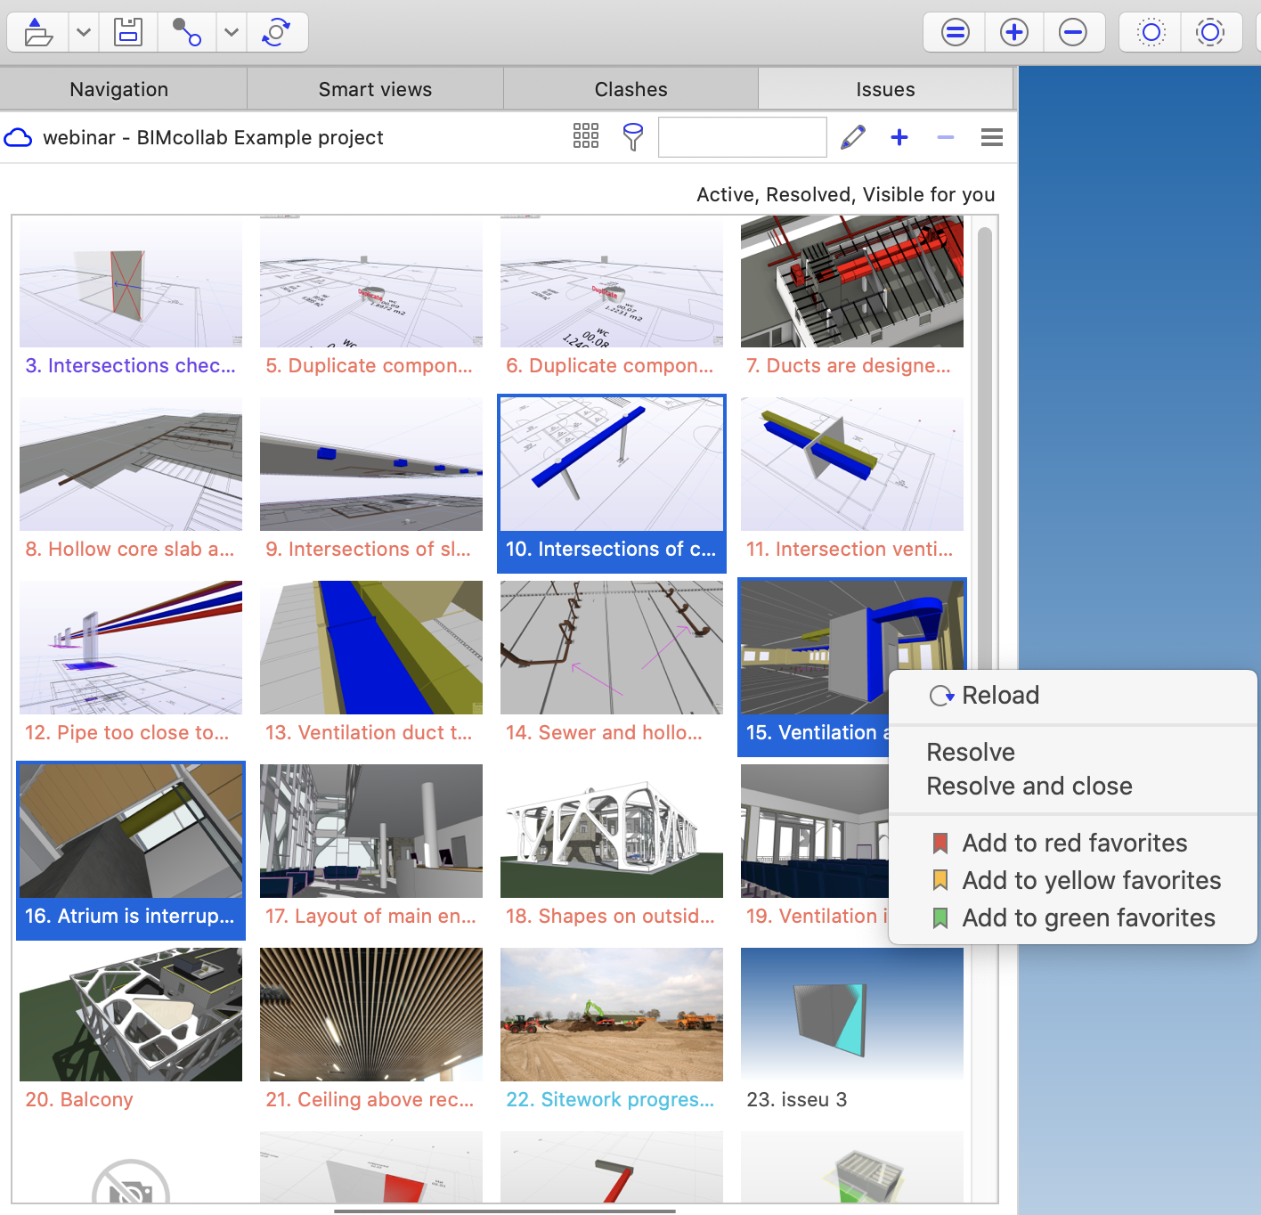Select issue 14 Sewer and hollo... thumbnail
The width and height of the screenshot is (1261, 1215).
pos(612,648)
